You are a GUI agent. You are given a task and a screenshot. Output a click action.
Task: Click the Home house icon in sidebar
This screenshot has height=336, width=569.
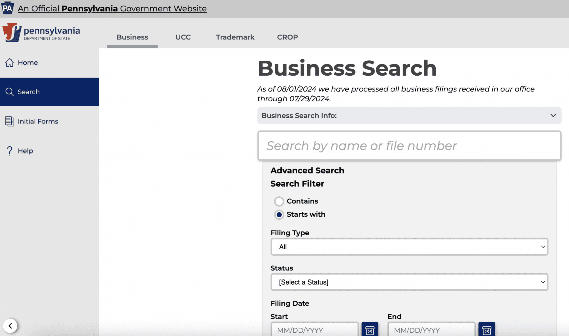pyautogui.click(x=9, y=63)
